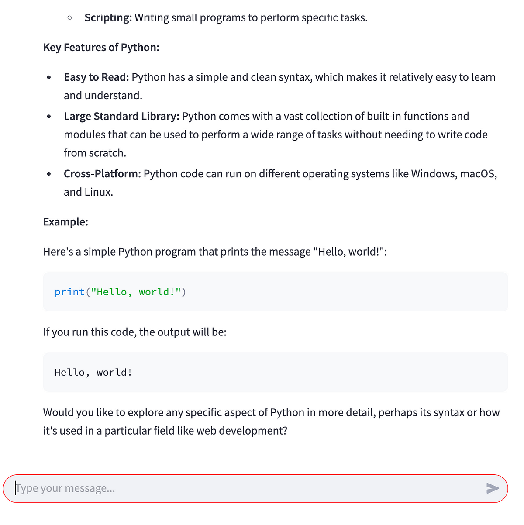This screenshot has height=525, width=524.
Task: Click the "Here's a simple Python program" sentence
Action: pos(215,252)
